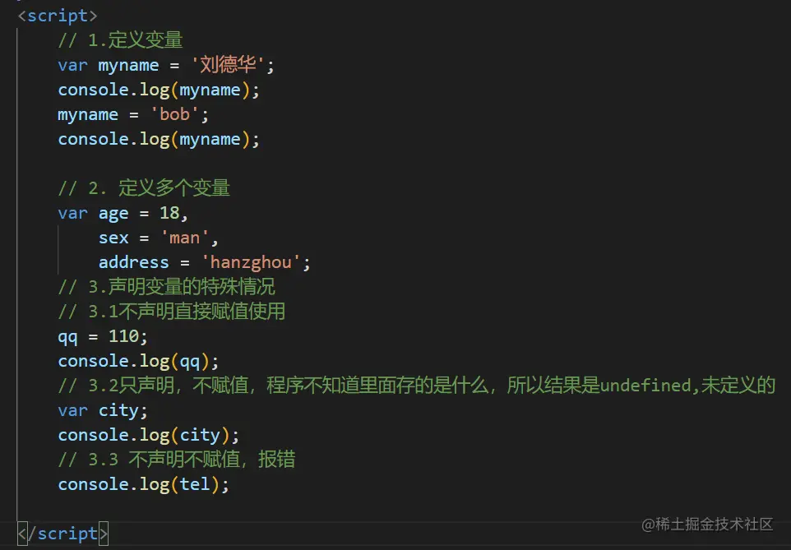
Task: Click the opening <script> tag
Action: [x=57, y=16]
